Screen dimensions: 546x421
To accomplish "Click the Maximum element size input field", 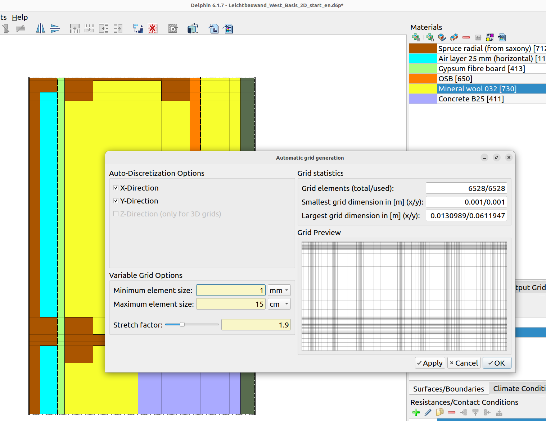I will click(231, 304).
